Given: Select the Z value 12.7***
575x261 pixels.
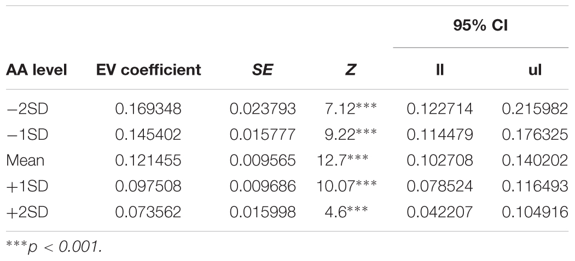Looking at the screenshot, I should coord(342,161).
